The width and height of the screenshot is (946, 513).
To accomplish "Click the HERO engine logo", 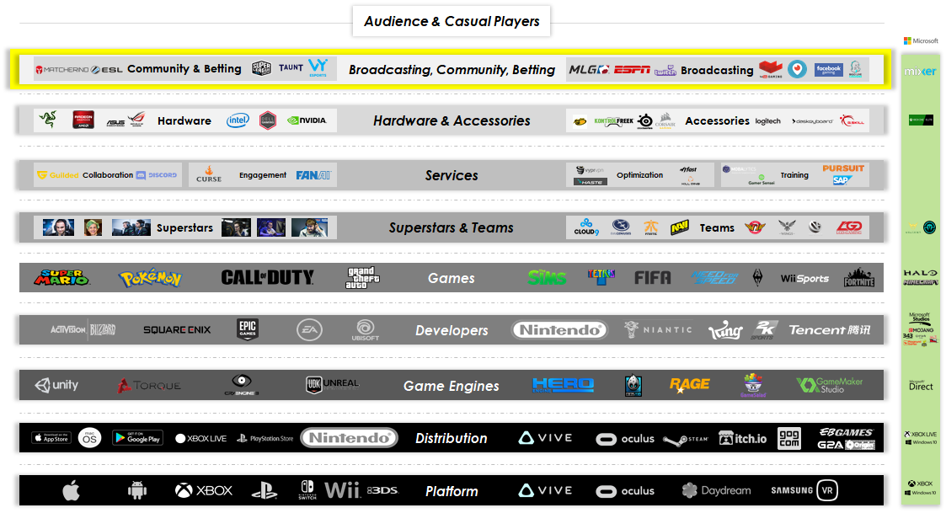I will coord(563,385).
